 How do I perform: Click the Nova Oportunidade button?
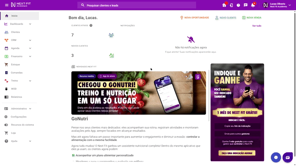pos(195,17)
